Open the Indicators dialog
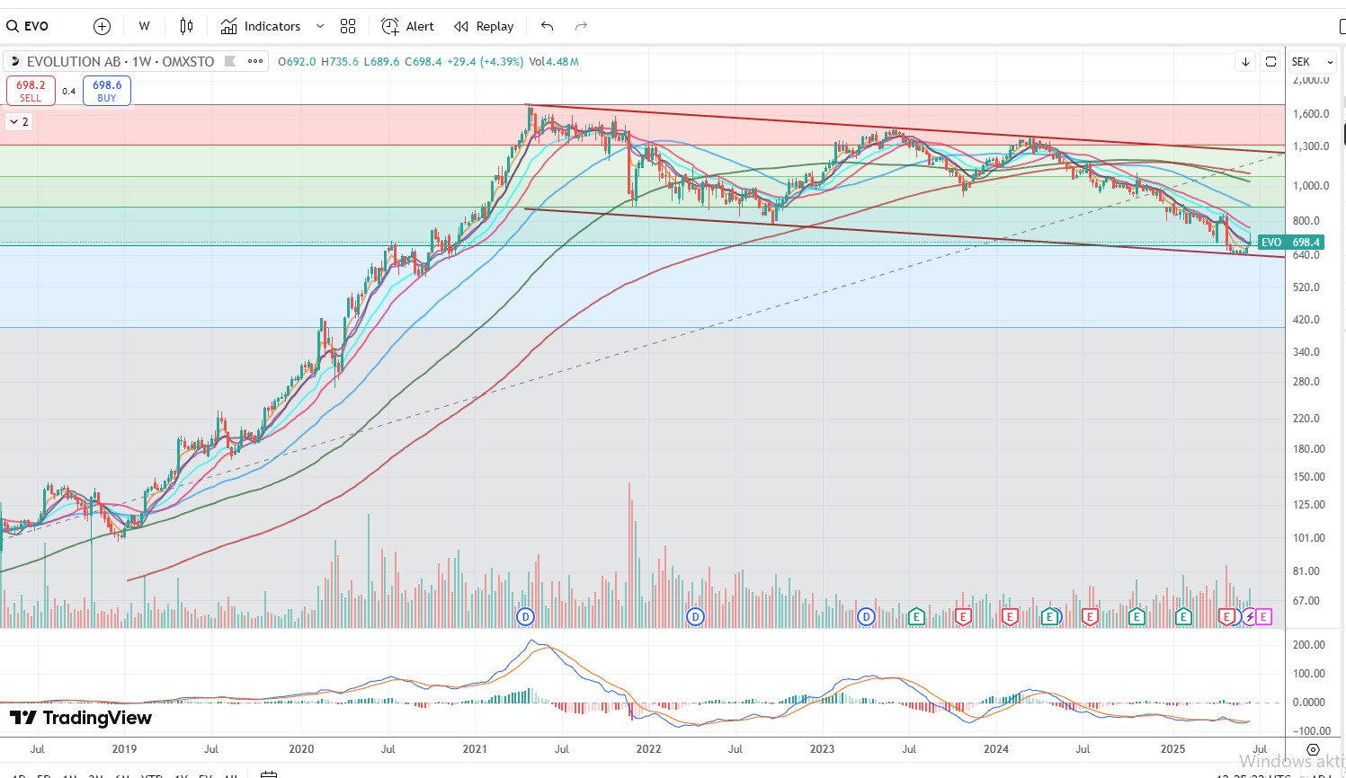 (261, 26)
